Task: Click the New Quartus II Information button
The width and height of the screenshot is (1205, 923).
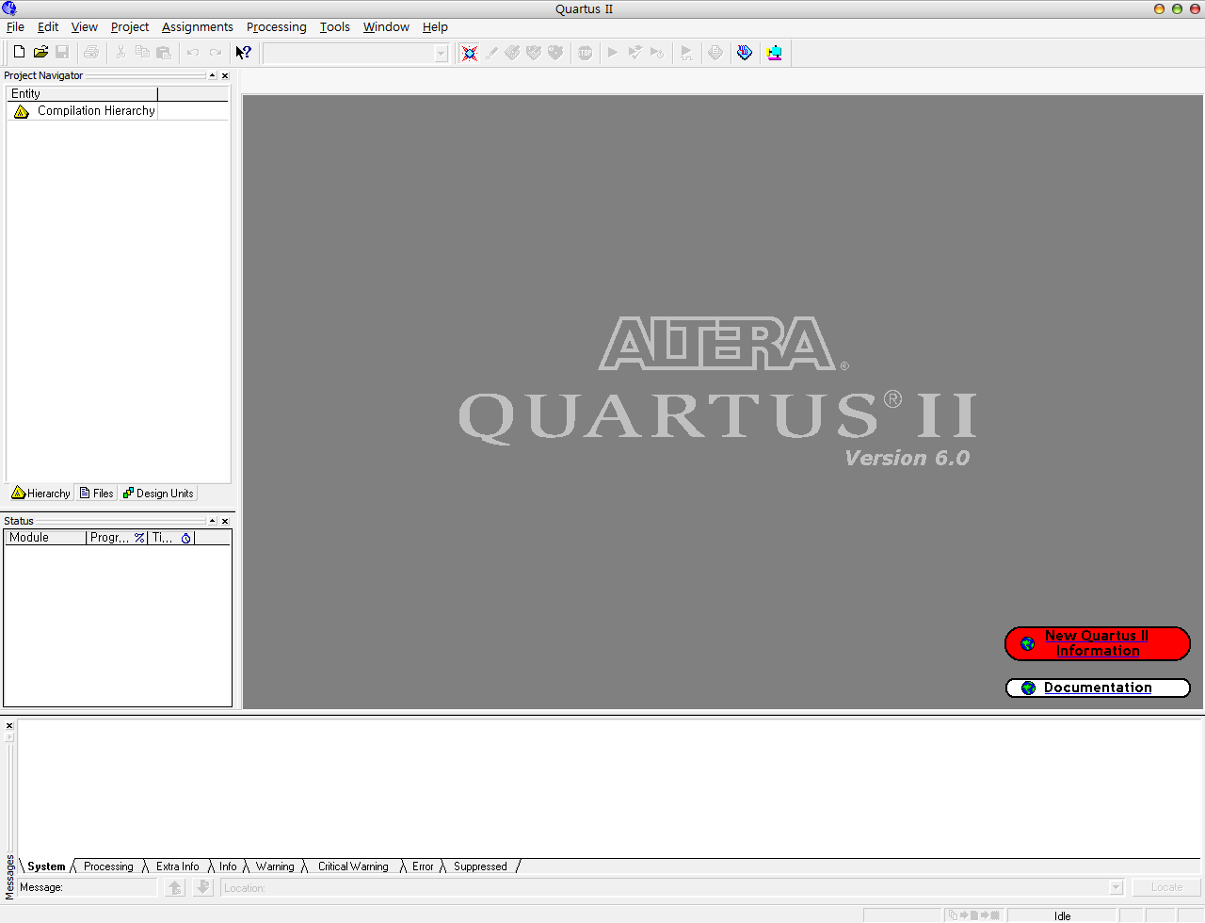Action: (x=1098, y=643)
